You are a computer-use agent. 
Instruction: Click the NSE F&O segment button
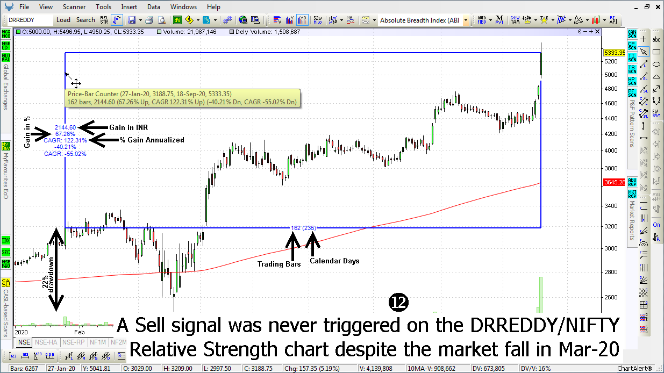click(6, 263)
